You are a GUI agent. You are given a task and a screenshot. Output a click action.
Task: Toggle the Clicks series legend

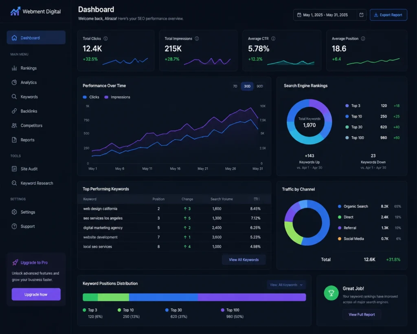click(x=91, y=97)
